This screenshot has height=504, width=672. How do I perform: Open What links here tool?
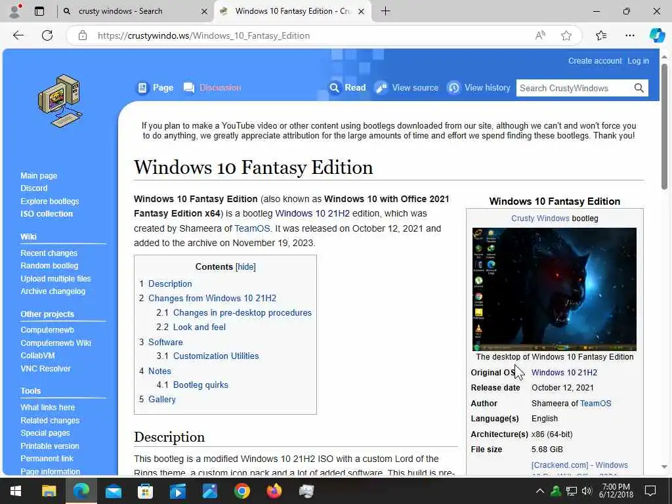click(x=47, y=408)
